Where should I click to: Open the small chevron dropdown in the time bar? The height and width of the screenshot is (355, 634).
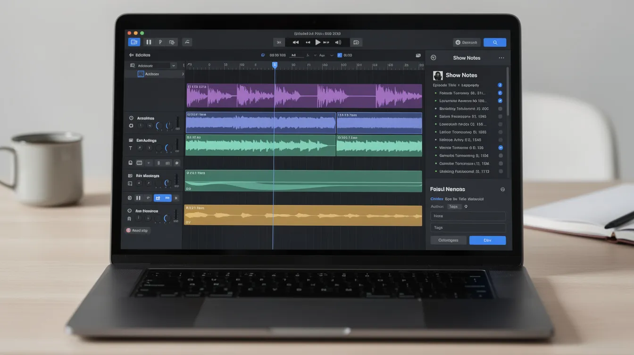(x=332, y=55)
